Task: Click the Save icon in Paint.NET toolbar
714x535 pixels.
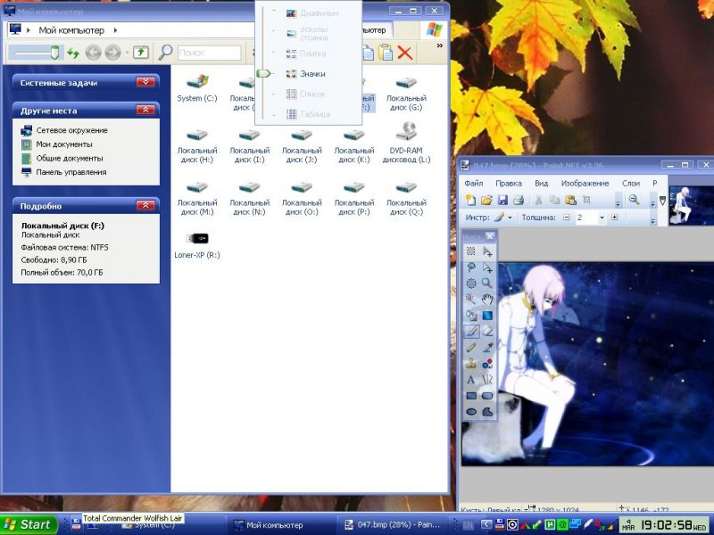Action: pyautogui.click(x=502, y=200)
